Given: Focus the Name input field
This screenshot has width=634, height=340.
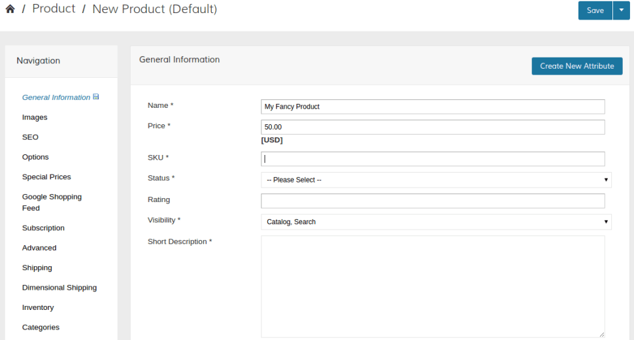Looking at the screenshot, I should 433,107.
